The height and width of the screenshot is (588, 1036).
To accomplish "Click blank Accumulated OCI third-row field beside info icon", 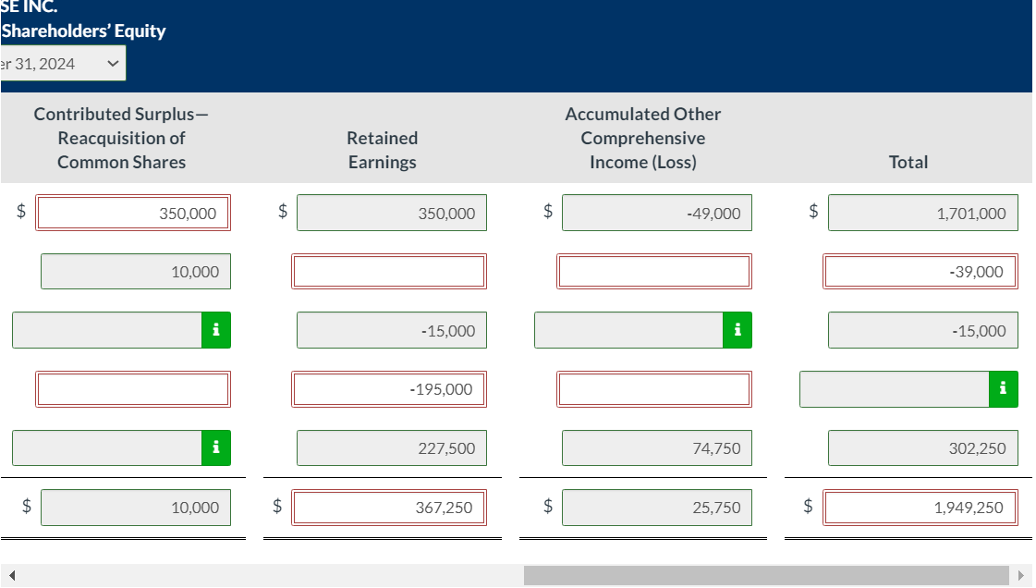I will point(629,330).
